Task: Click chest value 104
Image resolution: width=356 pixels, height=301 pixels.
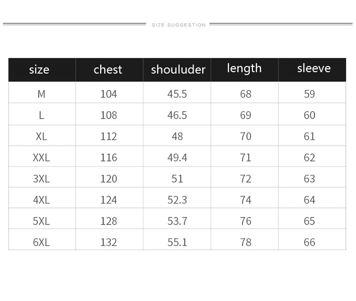Action: coord(108,94)
